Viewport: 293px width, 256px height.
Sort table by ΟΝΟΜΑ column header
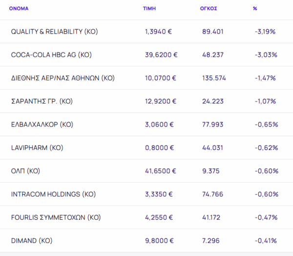[x=19, y=9]
